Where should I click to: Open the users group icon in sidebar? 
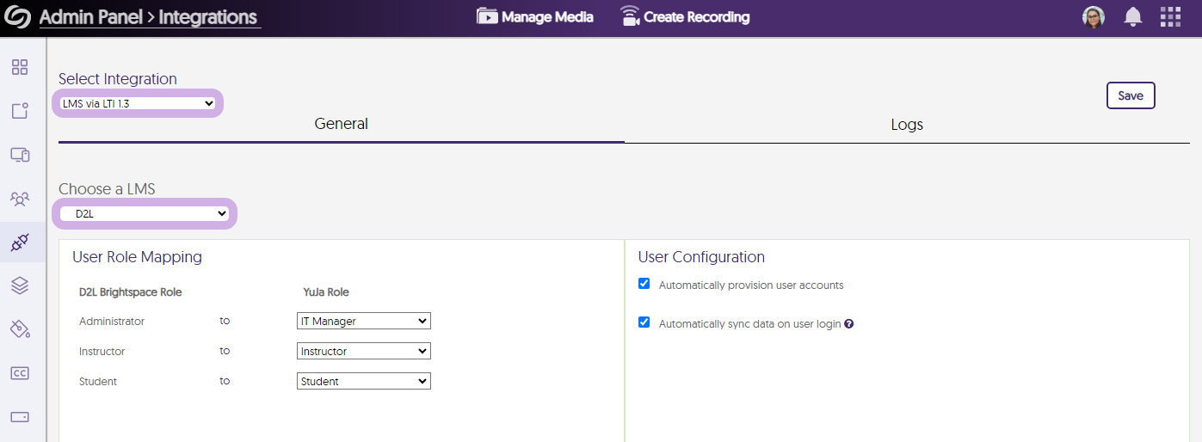coord(20,199)
